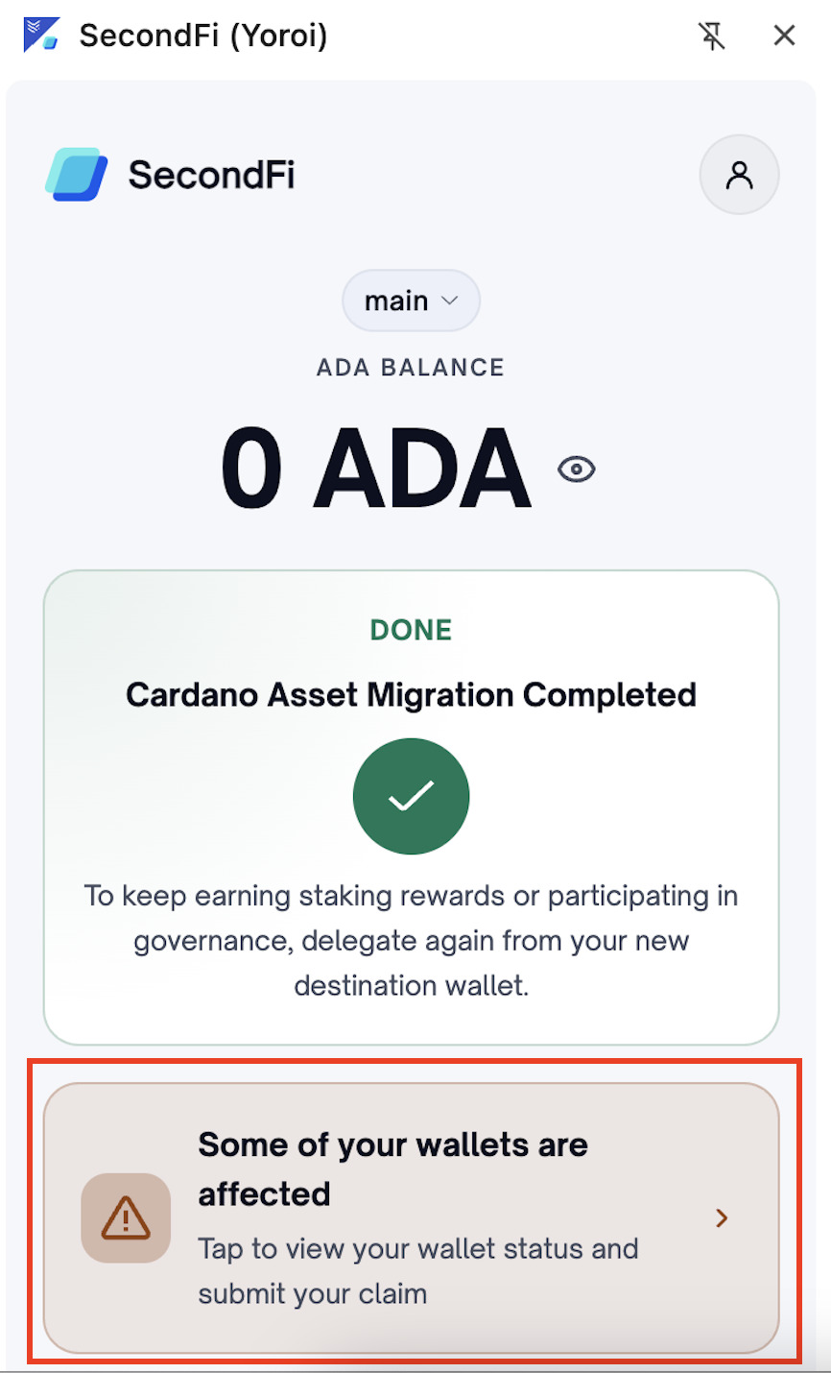Image resolution: width=831 pixels, height=1373 pixels.
Task: Click the Cardano Asset Migration Completed heading
Action: [x=411, y=694]
